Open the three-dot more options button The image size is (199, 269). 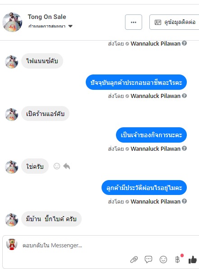(134, 22)
